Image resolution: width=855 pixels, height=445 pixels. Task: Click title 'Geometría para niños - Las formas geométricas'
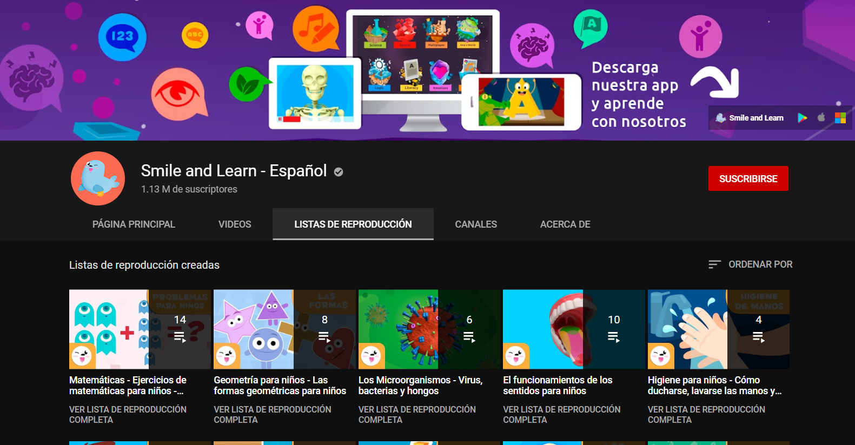(x=280, y=386)
